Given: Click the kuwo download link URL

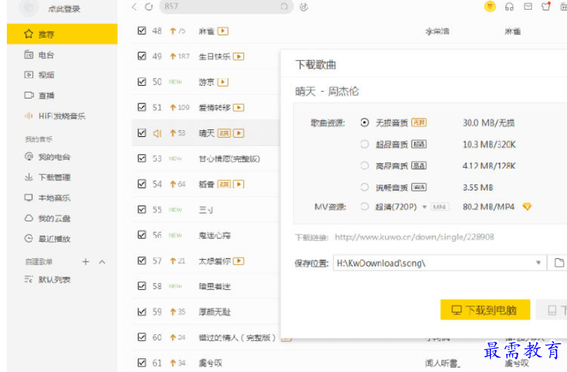Looking at the screenshot, I should pyautogui.click(x=414, y=237).
